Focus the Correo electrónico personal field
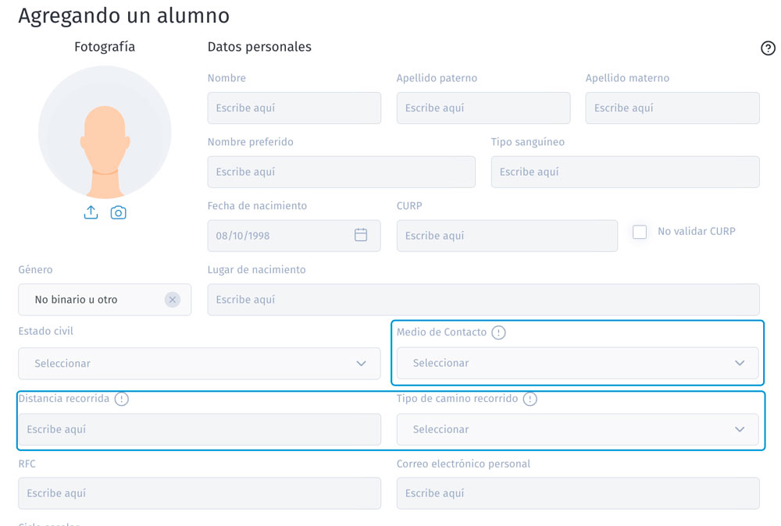This screenshot has height=526, width=781. 578,493
